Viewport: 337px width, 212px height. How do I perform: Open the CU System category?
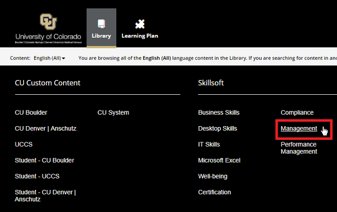(113, 113)
